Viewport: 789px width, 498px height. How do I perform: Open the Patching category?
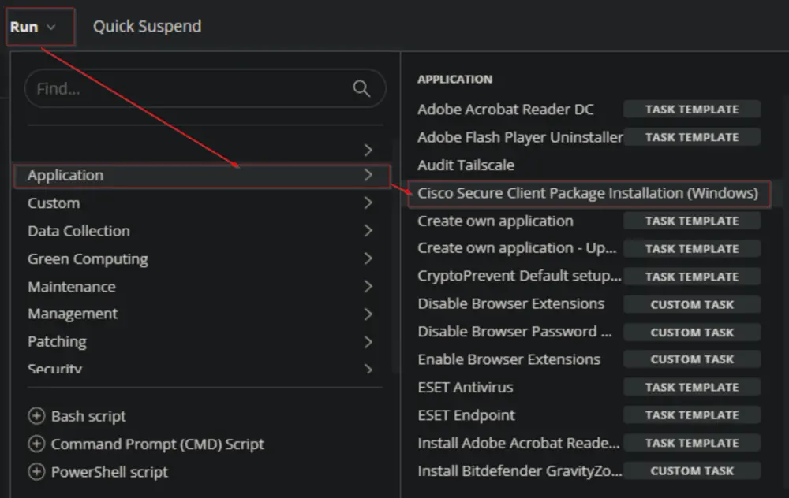tap(57, 342)
